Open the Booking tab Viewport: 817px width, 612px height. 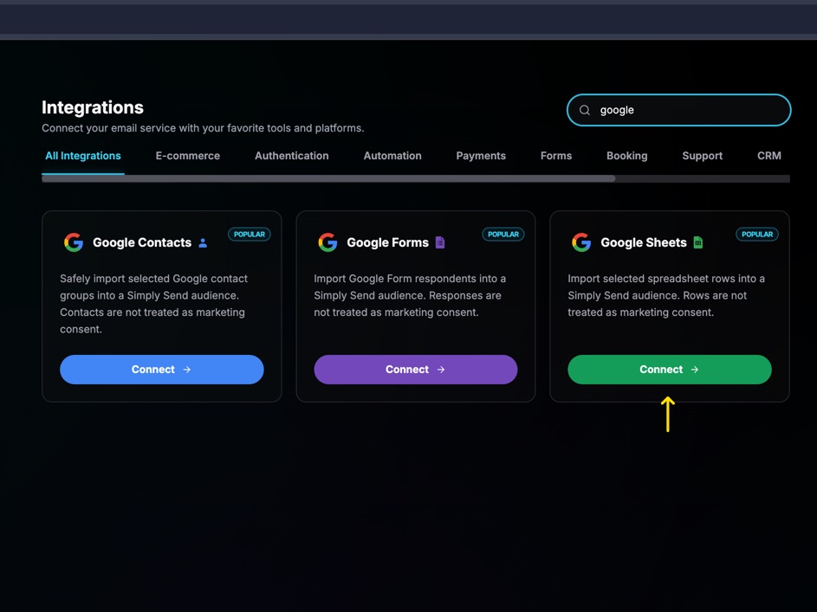(x=626, y=156)
